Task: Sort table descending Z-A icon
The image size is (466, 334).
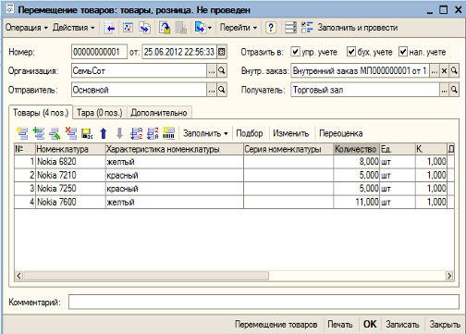Action: click(x=153, y=133)
